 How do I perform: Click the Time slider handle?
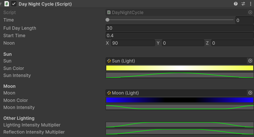tap(107, 20)
